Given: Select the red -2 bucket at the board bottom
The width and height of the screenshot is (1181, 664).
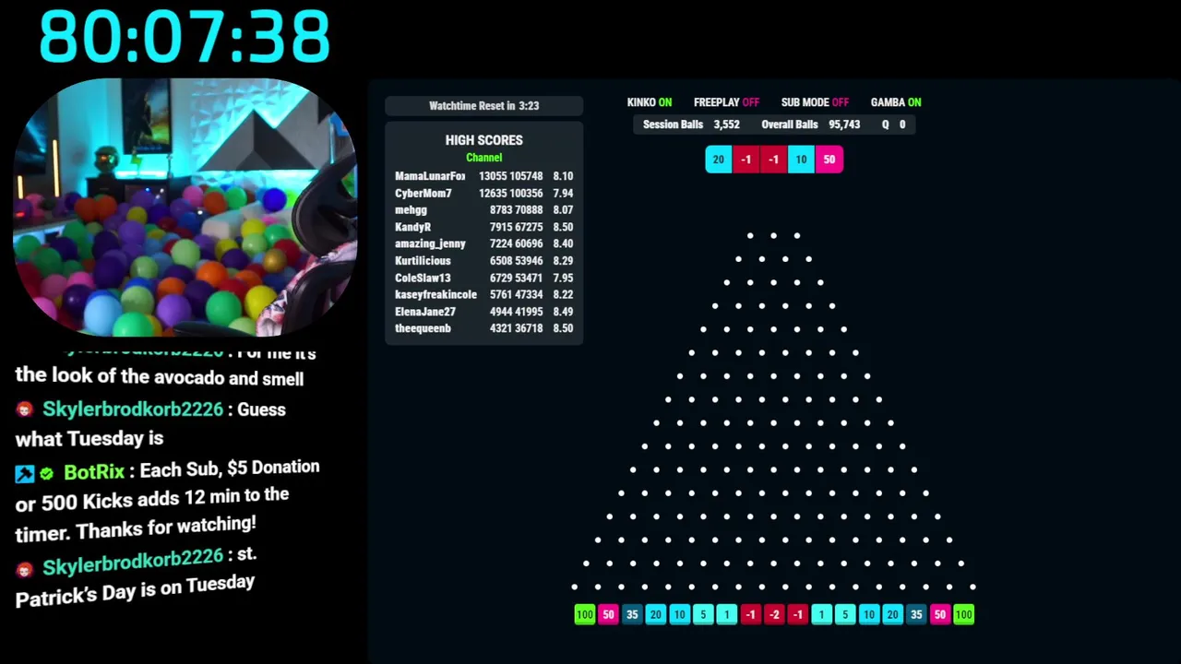Looking at the screenshot, I should pos(774,614).
